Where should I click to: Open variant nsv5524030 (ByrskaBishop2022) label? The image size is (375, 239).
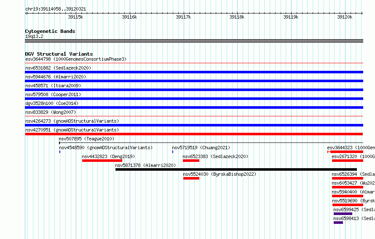[219, 174]
